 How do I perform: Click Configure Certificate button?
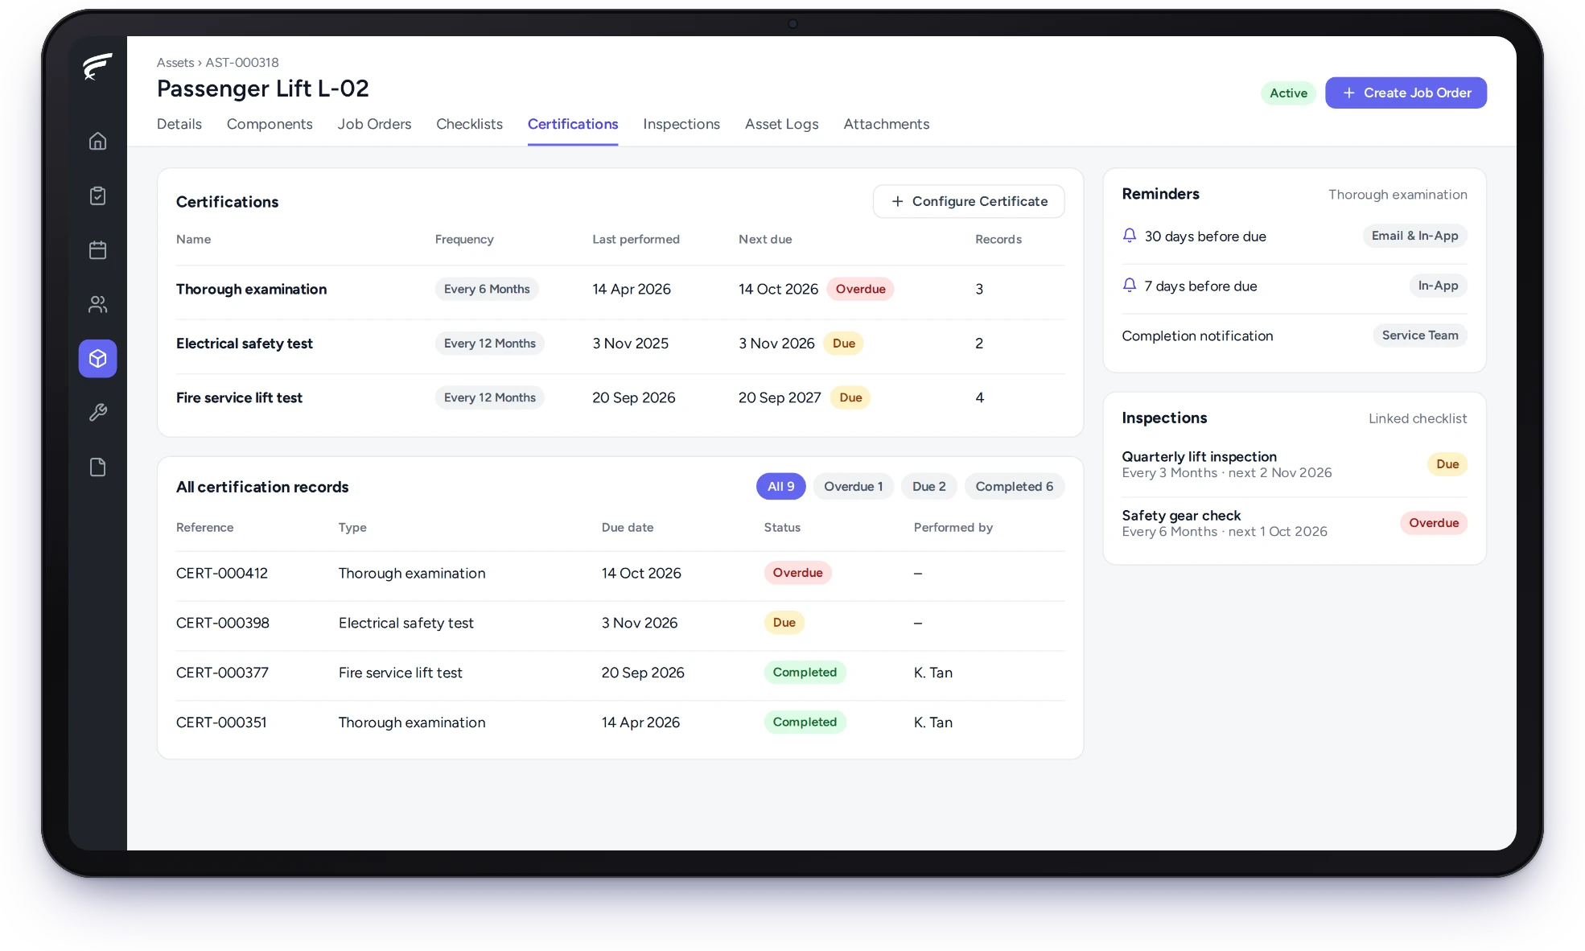pyautogui.click(x=969, y=201)
